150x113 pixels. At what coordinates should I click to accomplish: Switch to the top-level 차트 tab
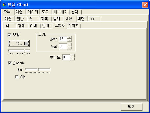pyautogui.click(x=8, y=12)
